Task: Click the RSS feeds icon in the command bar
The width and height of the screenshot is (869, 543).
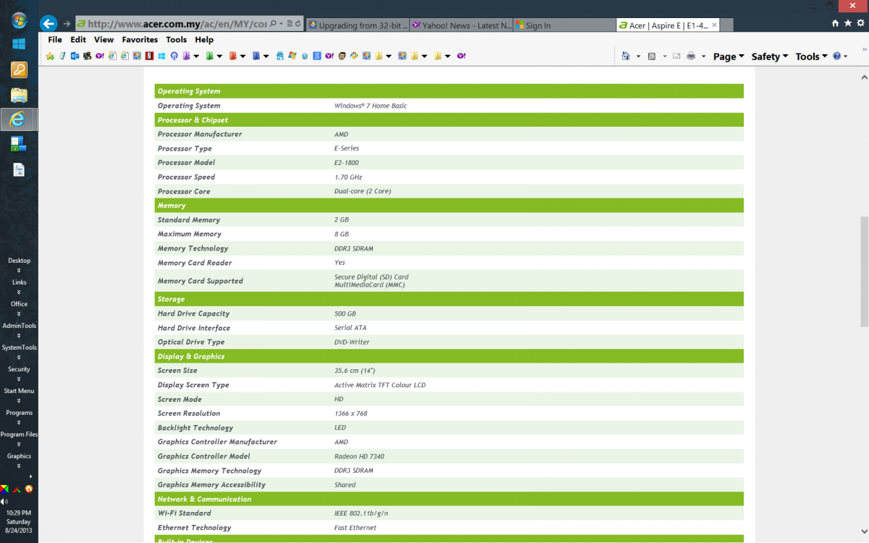Action: pos(652,56)
